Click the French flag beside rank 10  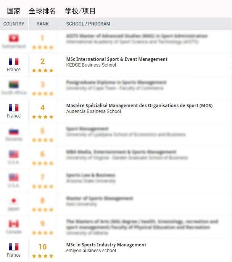click(x=14, y=247)
